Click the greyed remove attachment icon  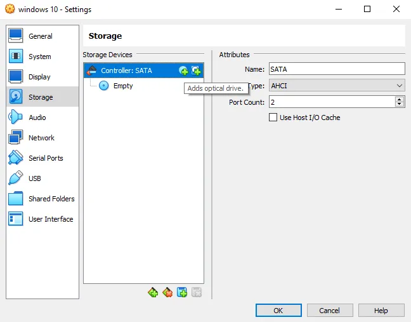pyautogui.click(x=197, y=292)
